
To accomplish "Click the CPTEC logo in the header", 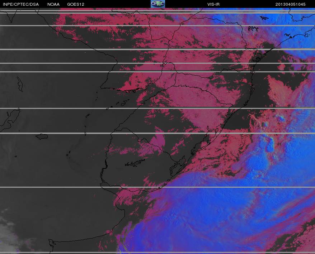I will (158, 4).
